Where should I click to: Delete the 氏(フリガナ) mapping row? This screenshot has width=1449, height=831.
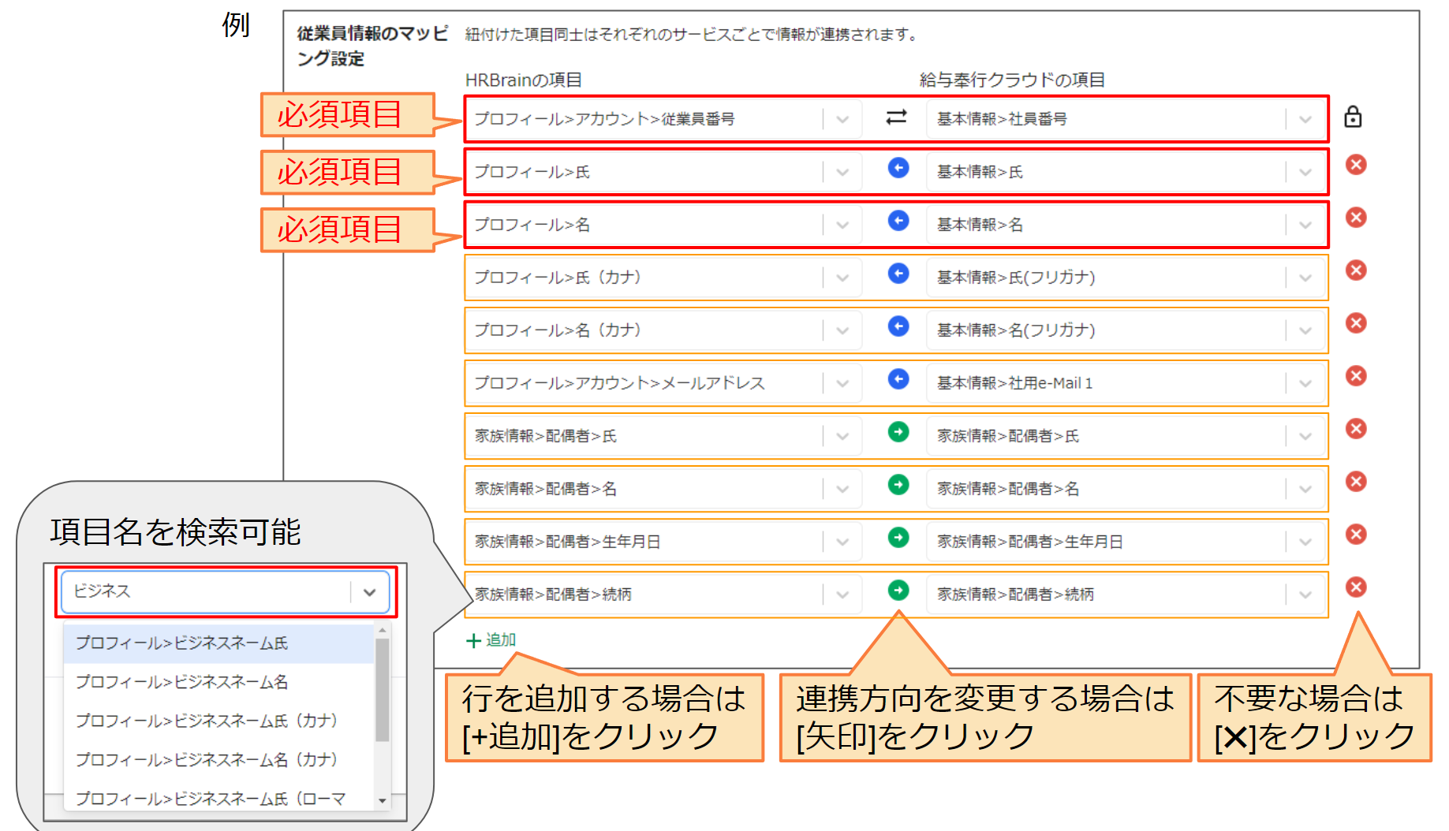pos(1356,270)
